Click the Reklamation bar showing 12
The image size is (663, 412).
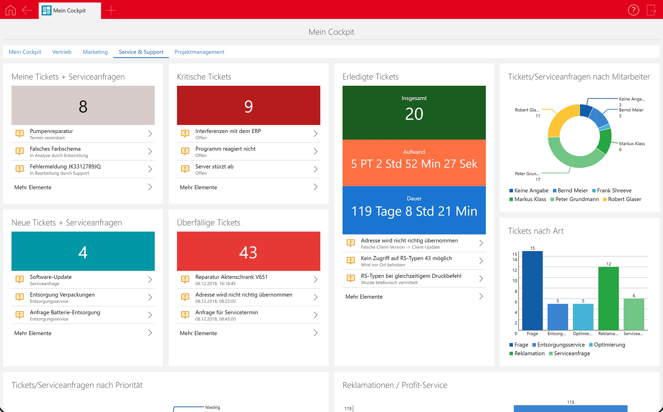[x=608, y=299]
